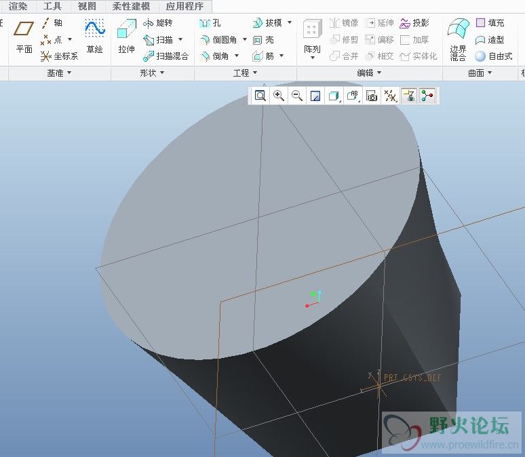Select the 扫描 (Sweep) tool
The height and width of the screenshot is (457, 525).
click(x=157, y=39)
